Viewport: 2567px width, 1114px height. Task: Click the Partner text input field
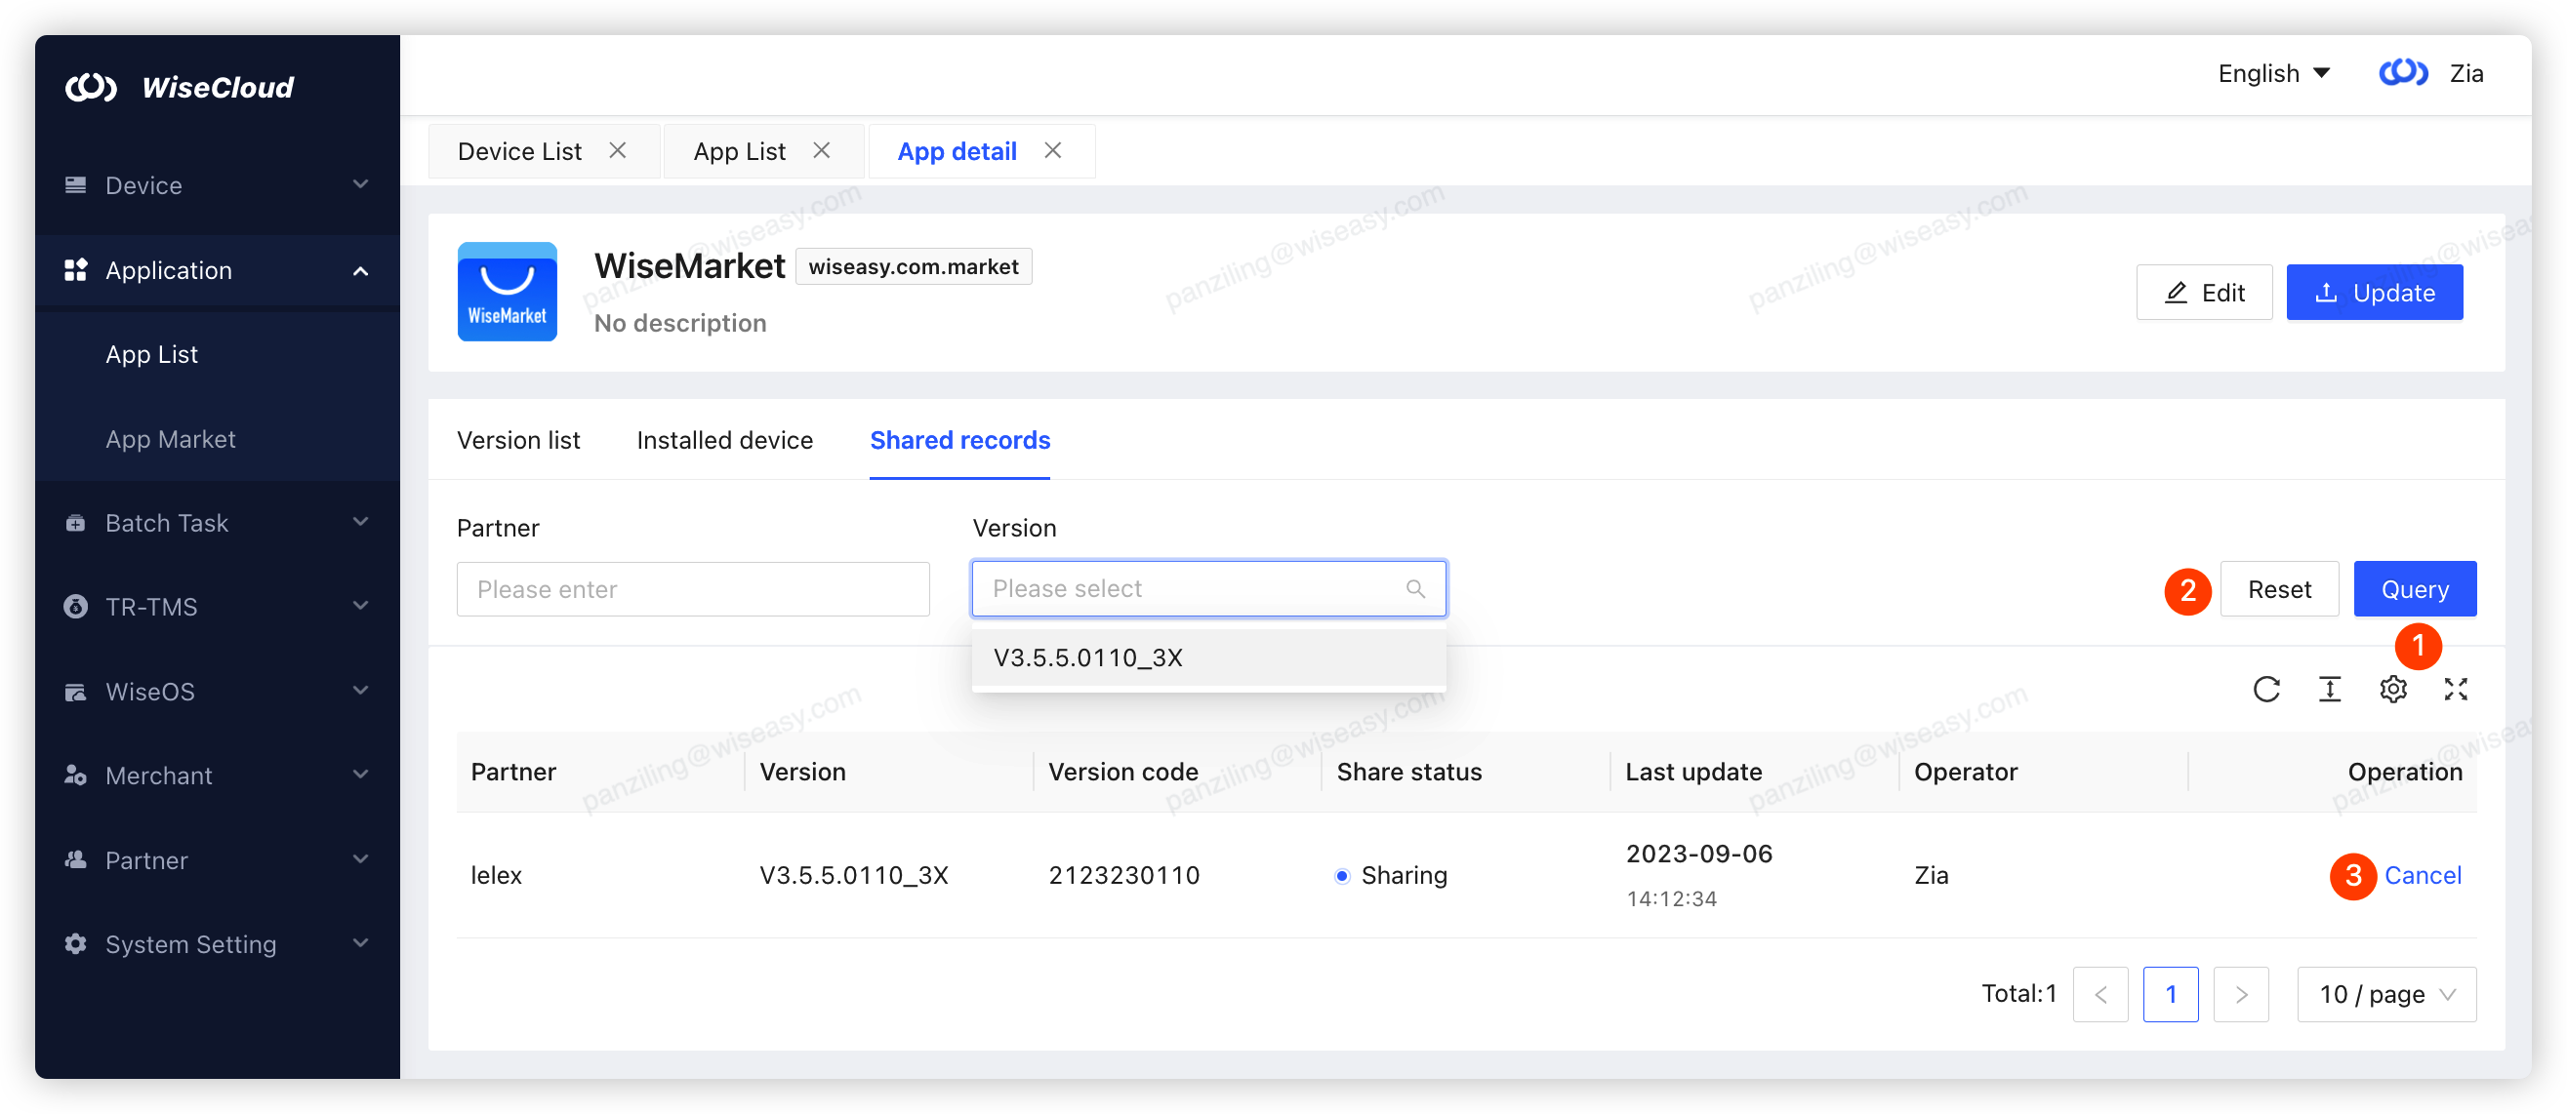(x=693, y=589)
